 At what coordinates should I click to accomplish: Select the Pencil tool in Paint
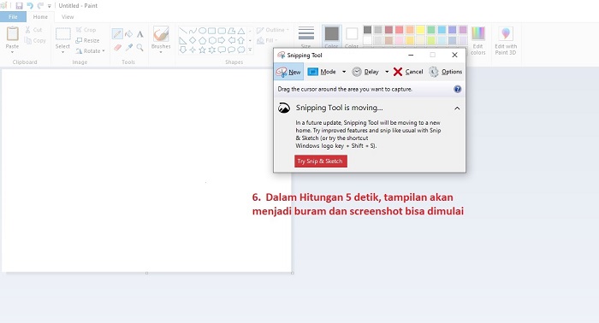(117, 34)
